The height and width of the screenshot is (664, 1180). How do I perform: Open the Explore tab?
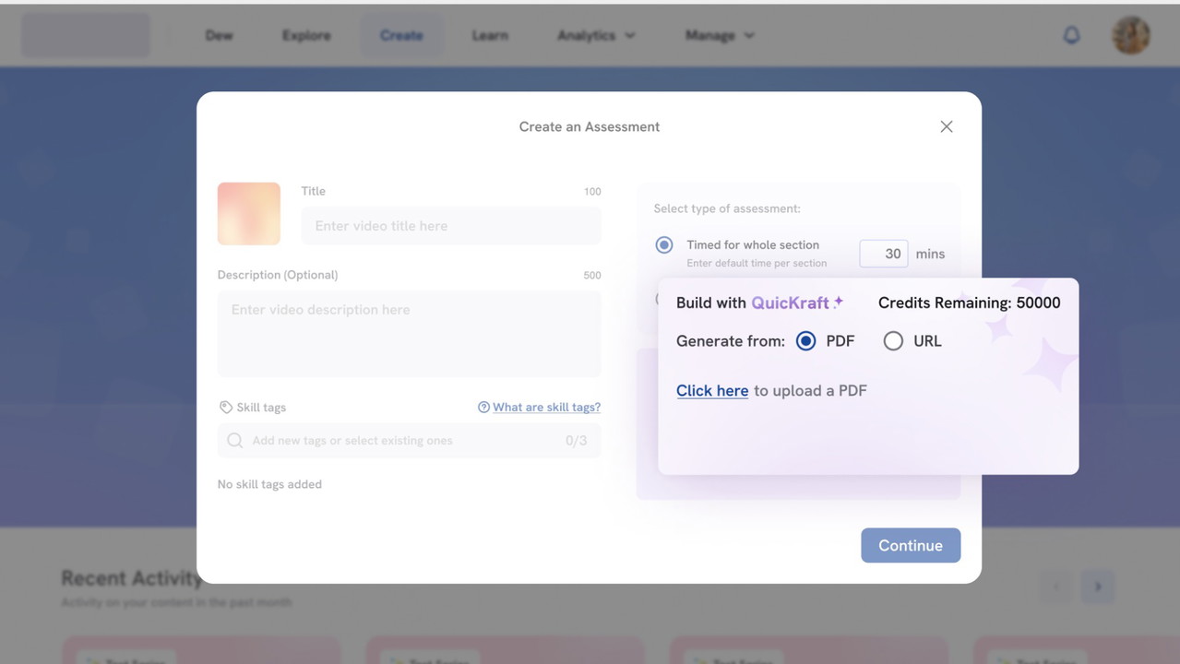[x=306, y=35]
